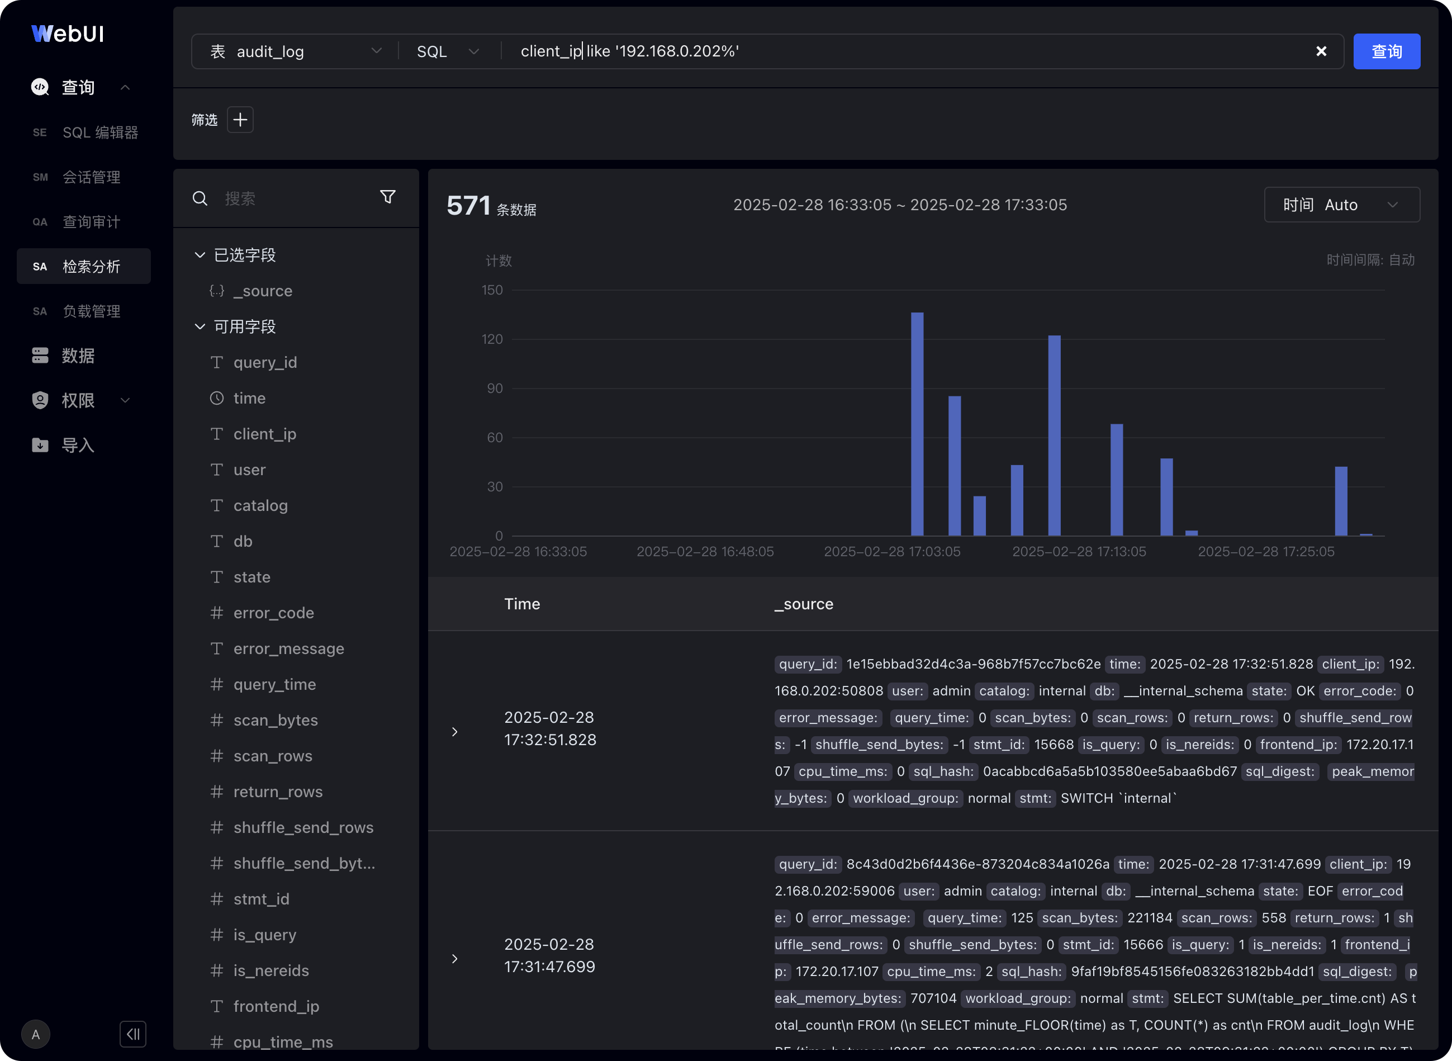Screen dimensions: 1452x1061
Task: Open 会话管理 menu item
Action: [x=83, y=177]
